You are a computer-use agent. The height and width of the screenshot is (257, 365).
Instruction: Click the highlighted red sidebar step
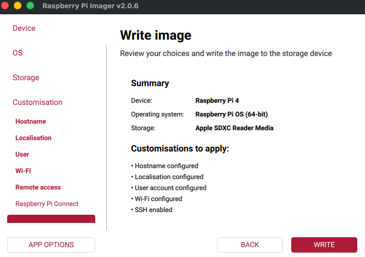coord(51,219)
